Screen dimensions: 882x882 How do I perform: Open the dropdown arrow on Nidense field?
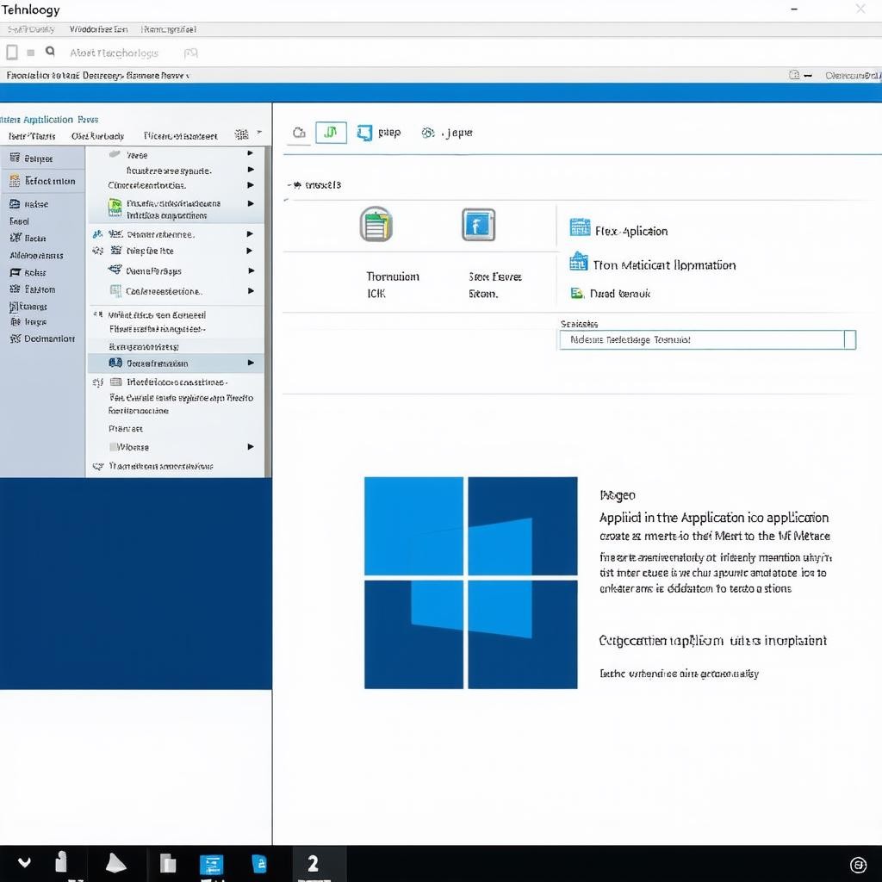[849, 339]
